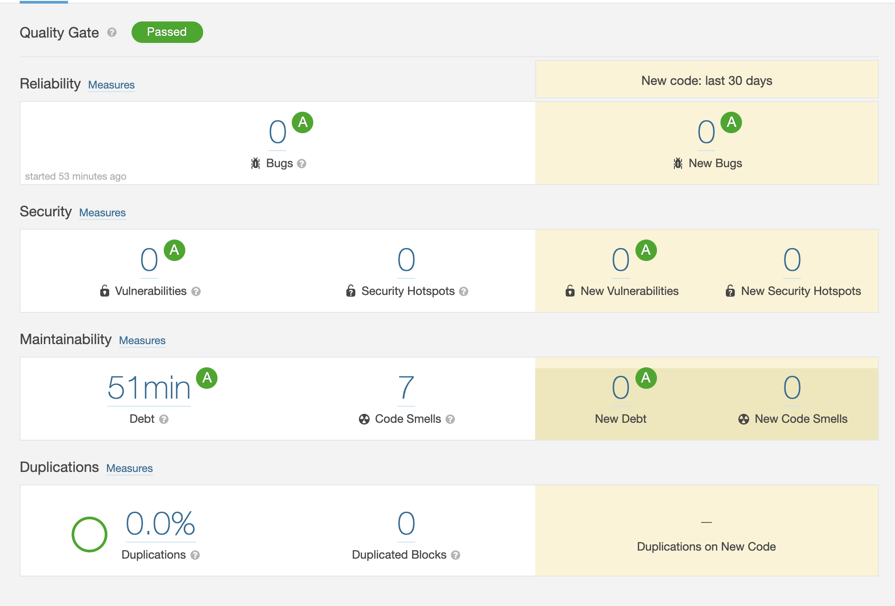Click help icon beside Duplicated Blocks
Viewport: 895px width, 606px height.
pos(456,555)
